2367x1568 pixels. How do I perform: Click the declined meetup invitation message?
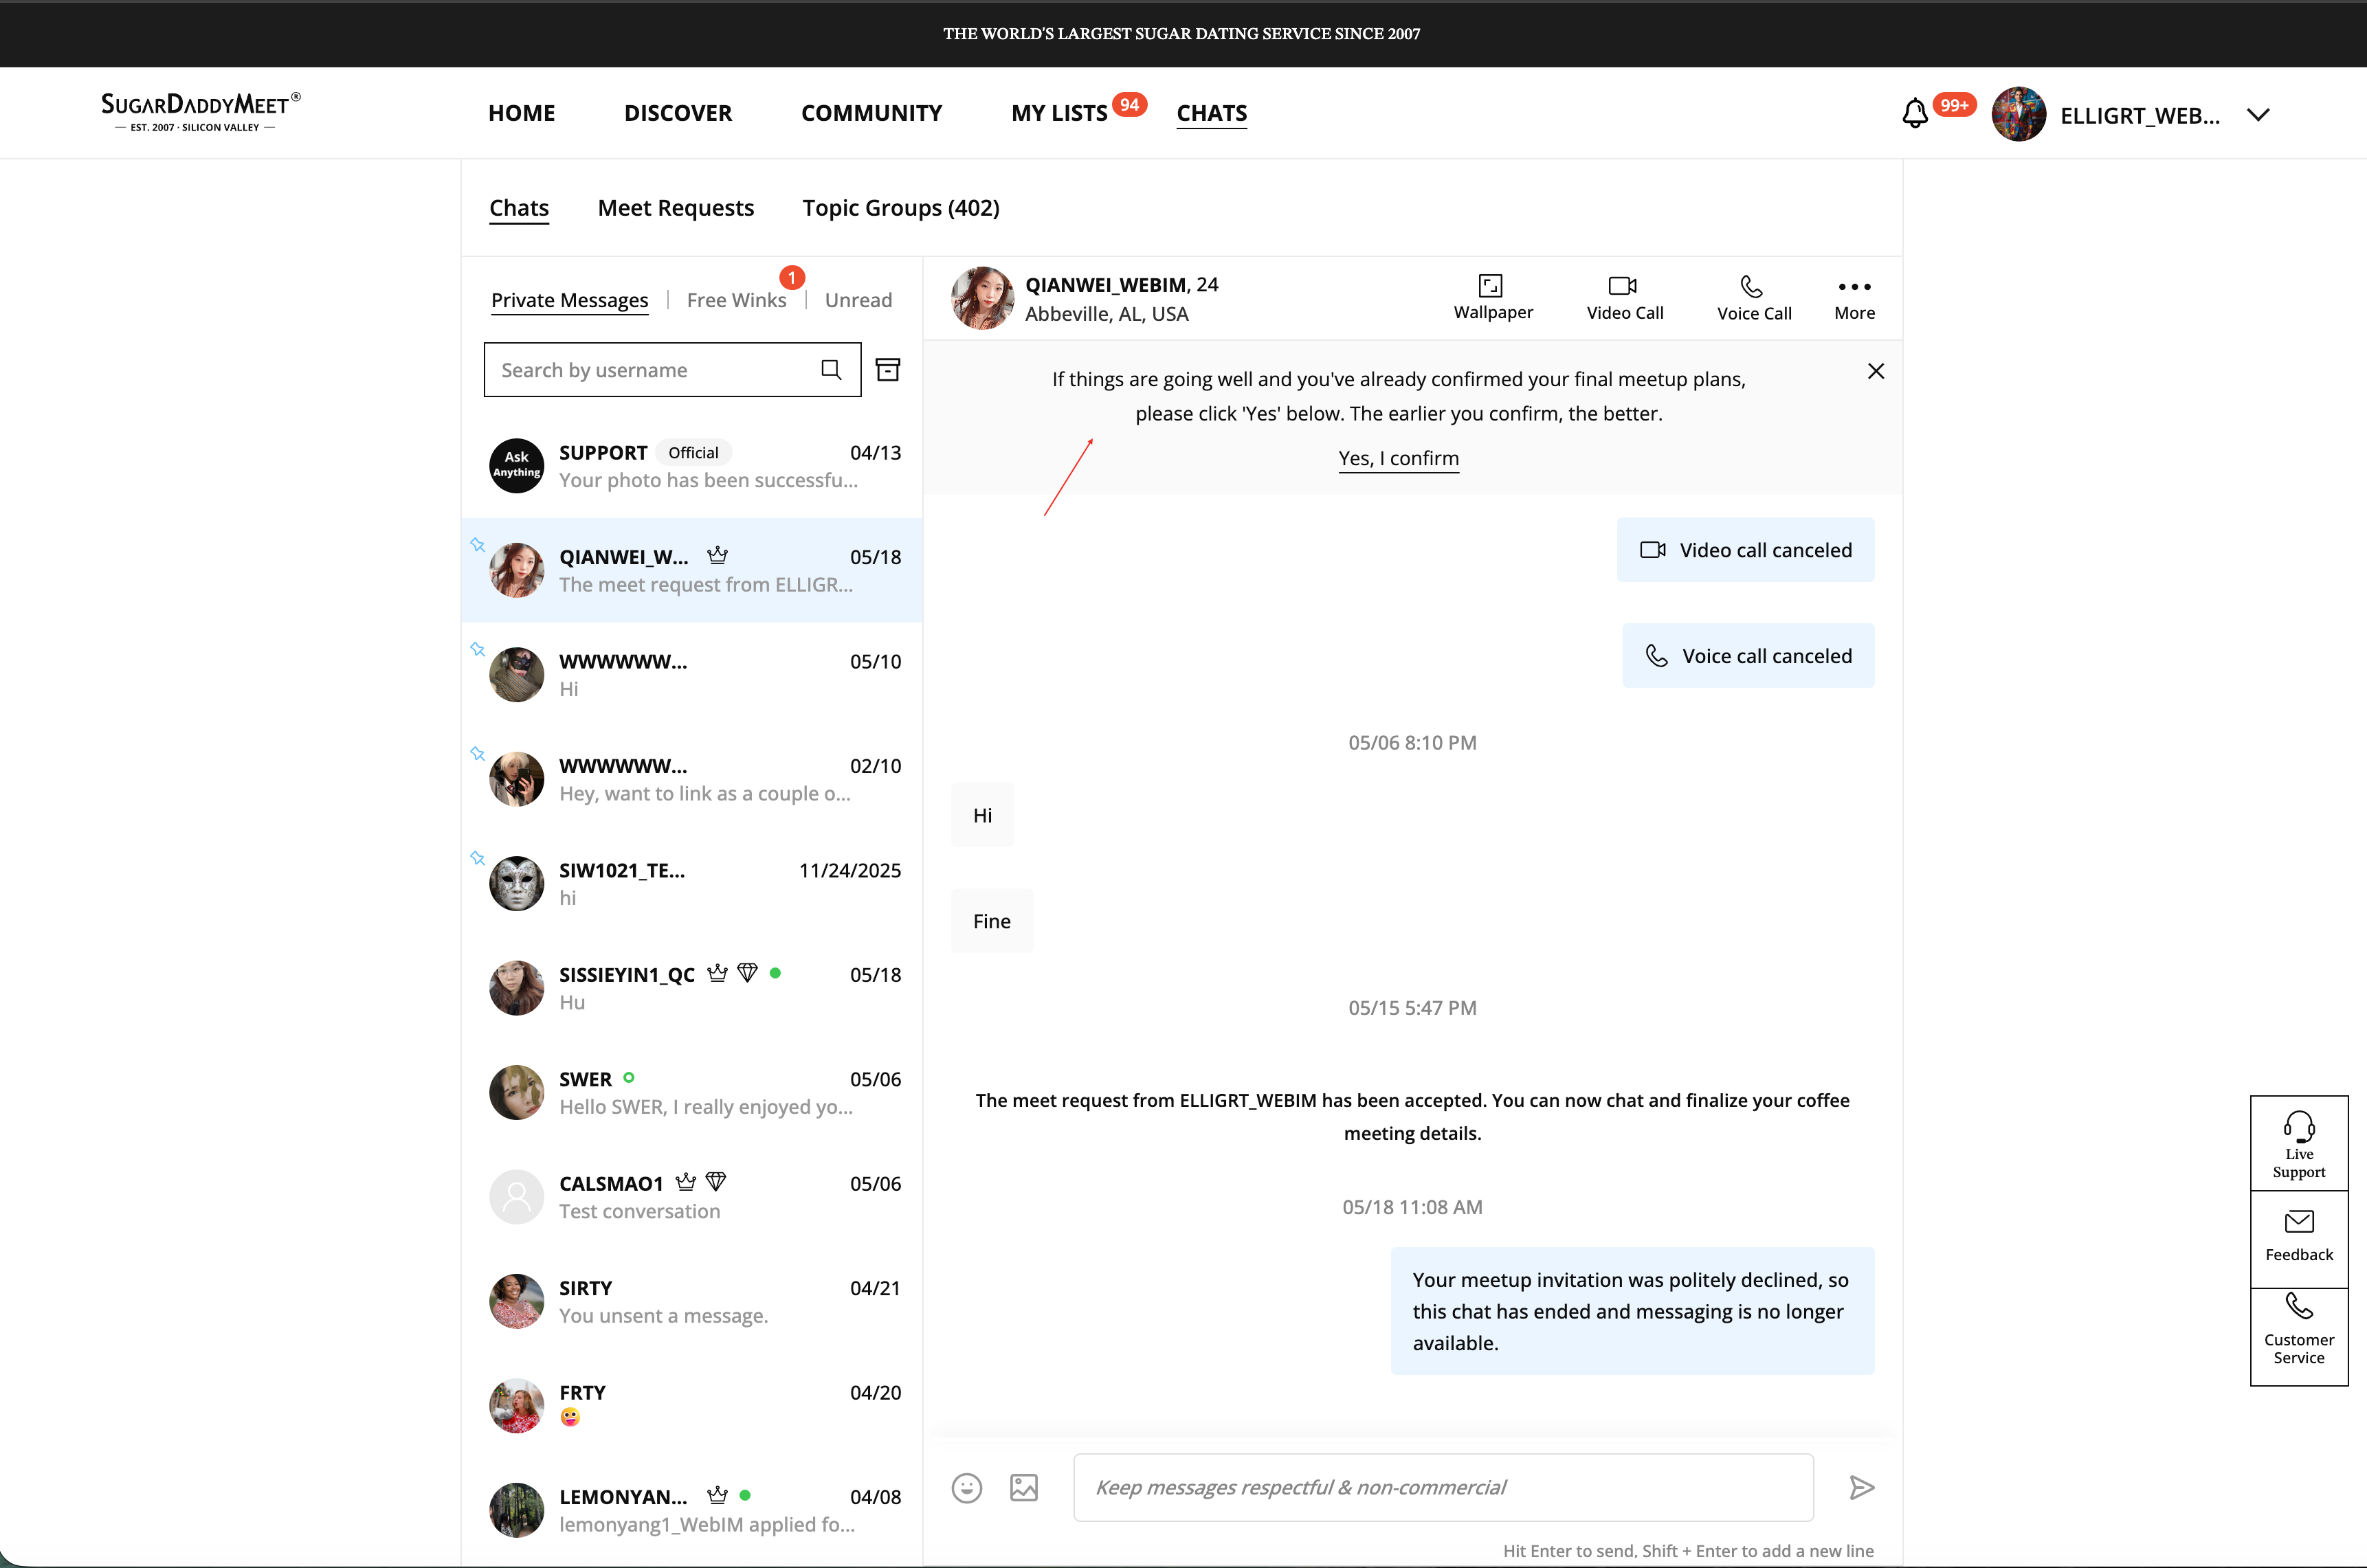[x=1632, y=1311]
